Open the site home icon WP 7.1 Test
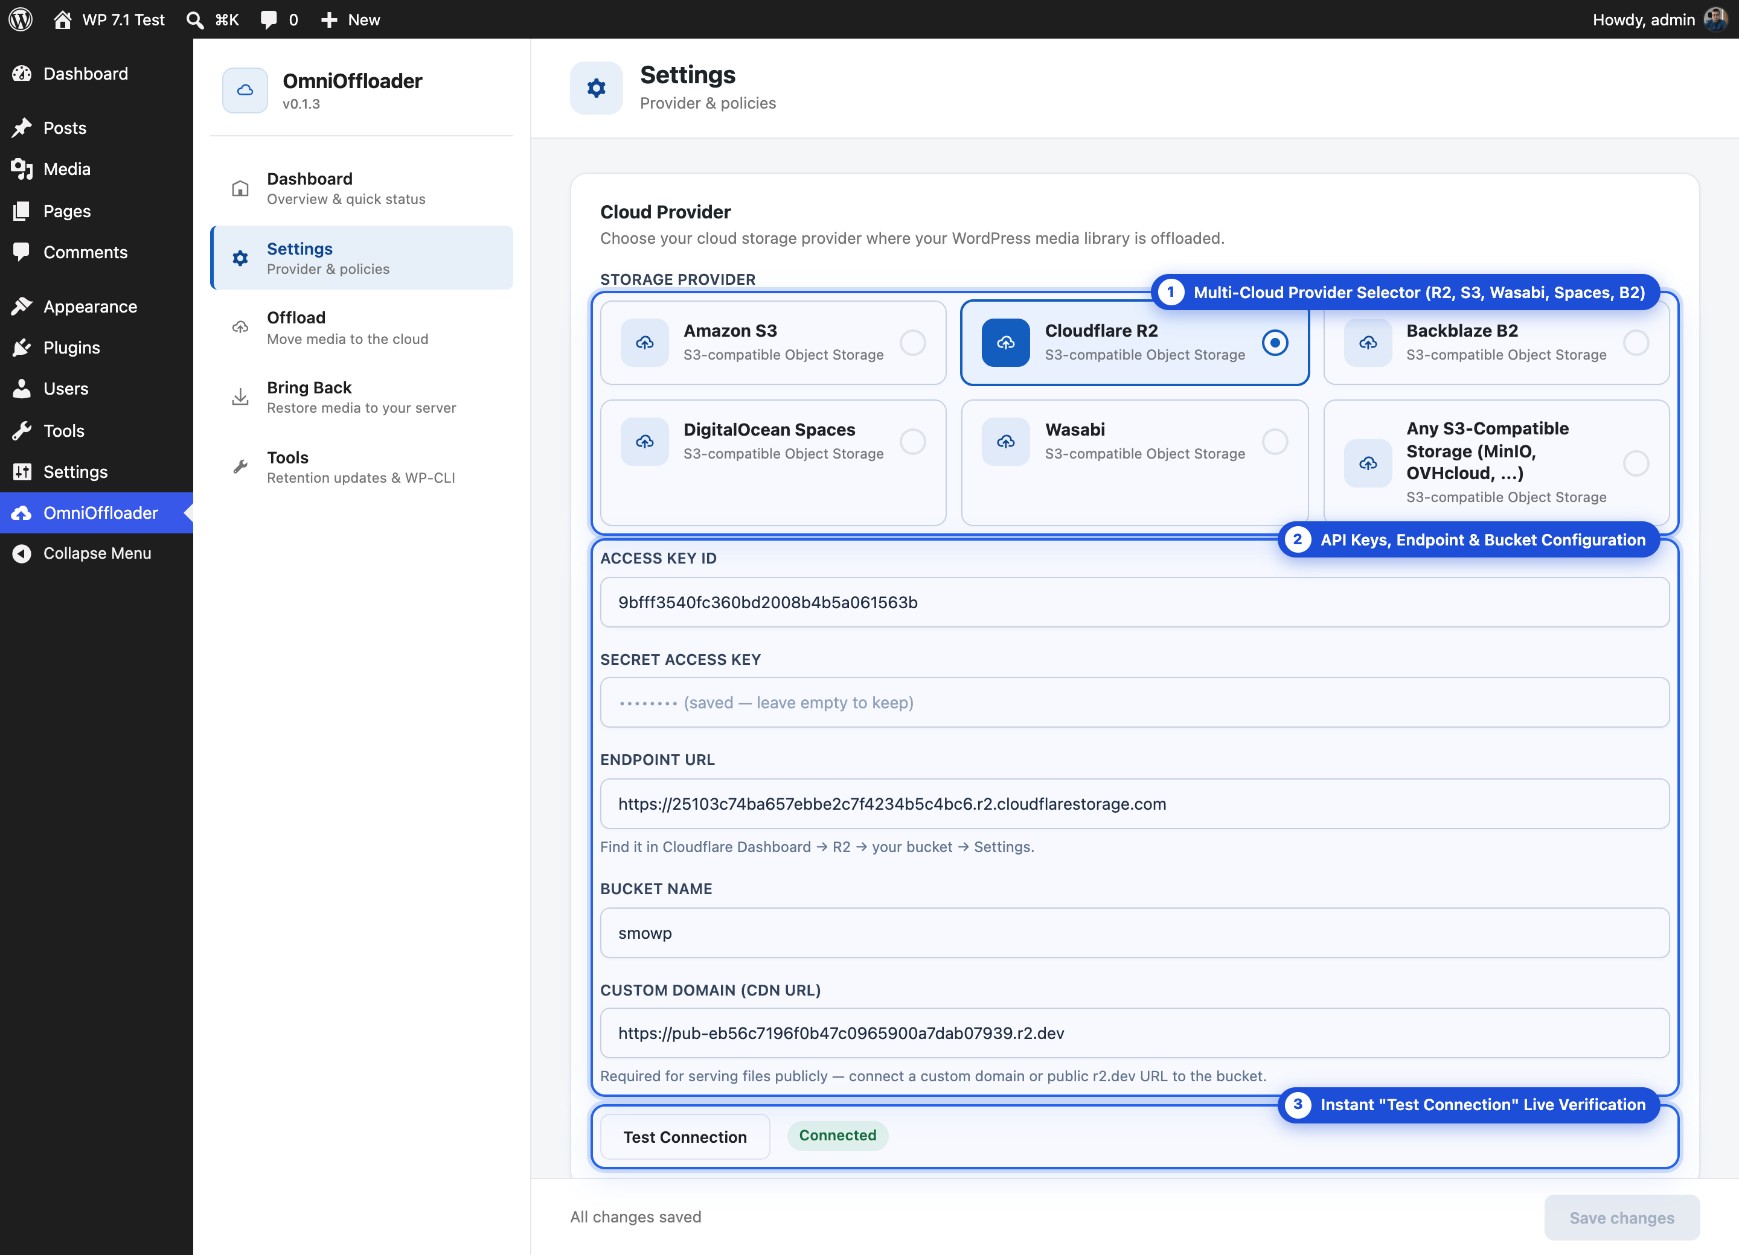The height and width of the screenshot is (1255, 1739). pos(63,19)
